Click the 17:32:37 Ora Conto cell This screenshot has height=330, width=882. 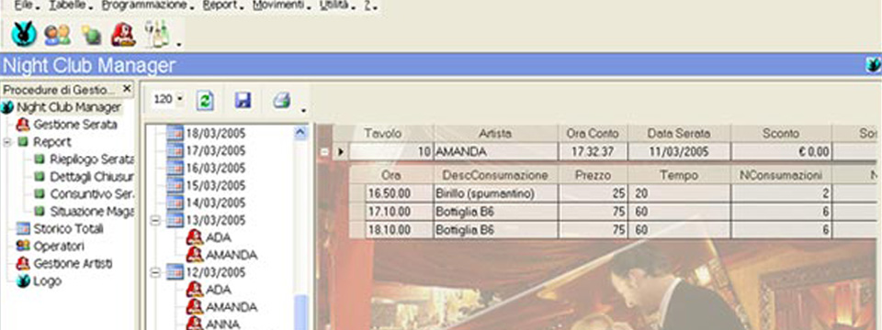click(x=593, y=151)
